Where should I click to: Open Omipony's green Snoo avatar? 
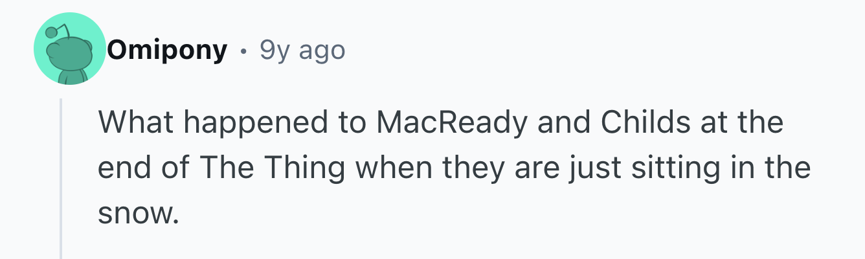click(70, 49)
